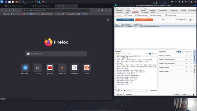Open the Event log in status bar
The width and height of the screenshot is (197, 111).
120,94
